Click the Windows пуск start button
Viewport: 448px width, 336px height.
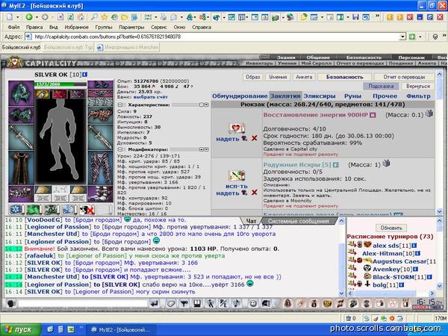[x=20, y=329]
